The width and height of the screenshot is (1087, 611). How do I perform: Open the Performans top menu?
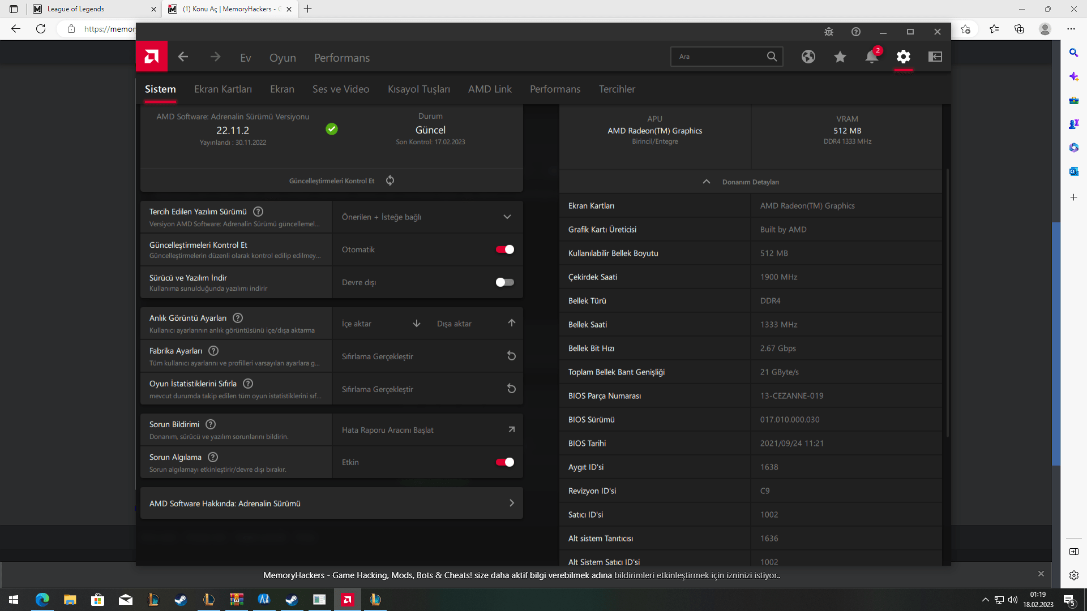(342, 58)
